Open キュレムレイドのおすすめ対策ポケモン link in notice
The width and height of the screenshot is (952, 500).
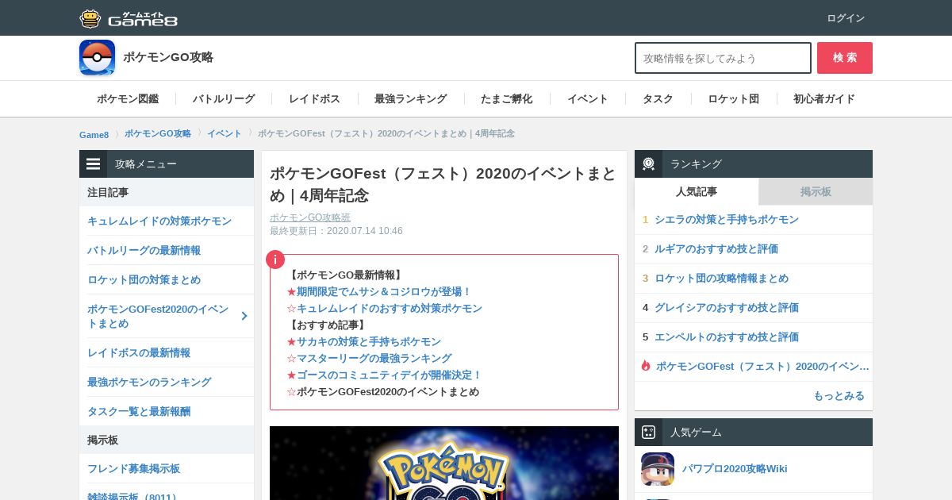[x=390, y=308]
